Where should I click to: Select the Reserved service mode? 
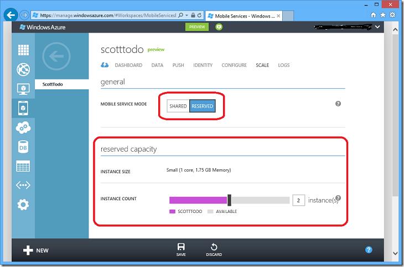coord(202,106)
